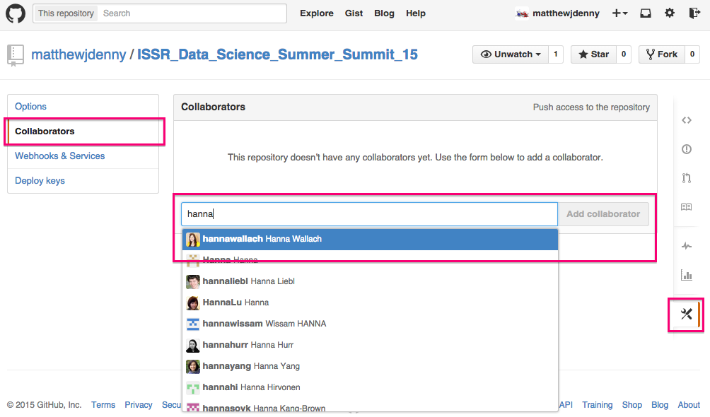
Task: Click the watchers count 1
Action: pyautogui.click(x=556, y=54)
